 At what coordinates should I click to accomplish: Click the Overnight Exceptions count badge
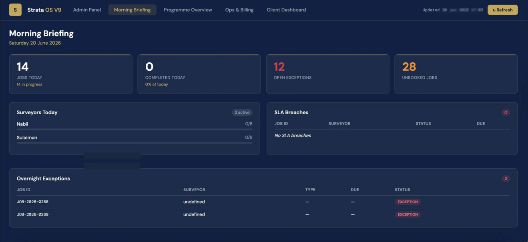click(506, 179)
